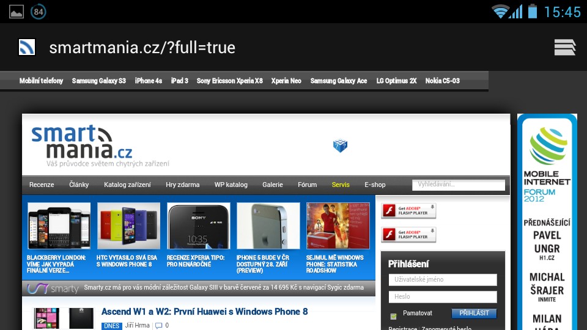
Task: Click the Ascend article phone thumbnail
Action: point(64,318)
